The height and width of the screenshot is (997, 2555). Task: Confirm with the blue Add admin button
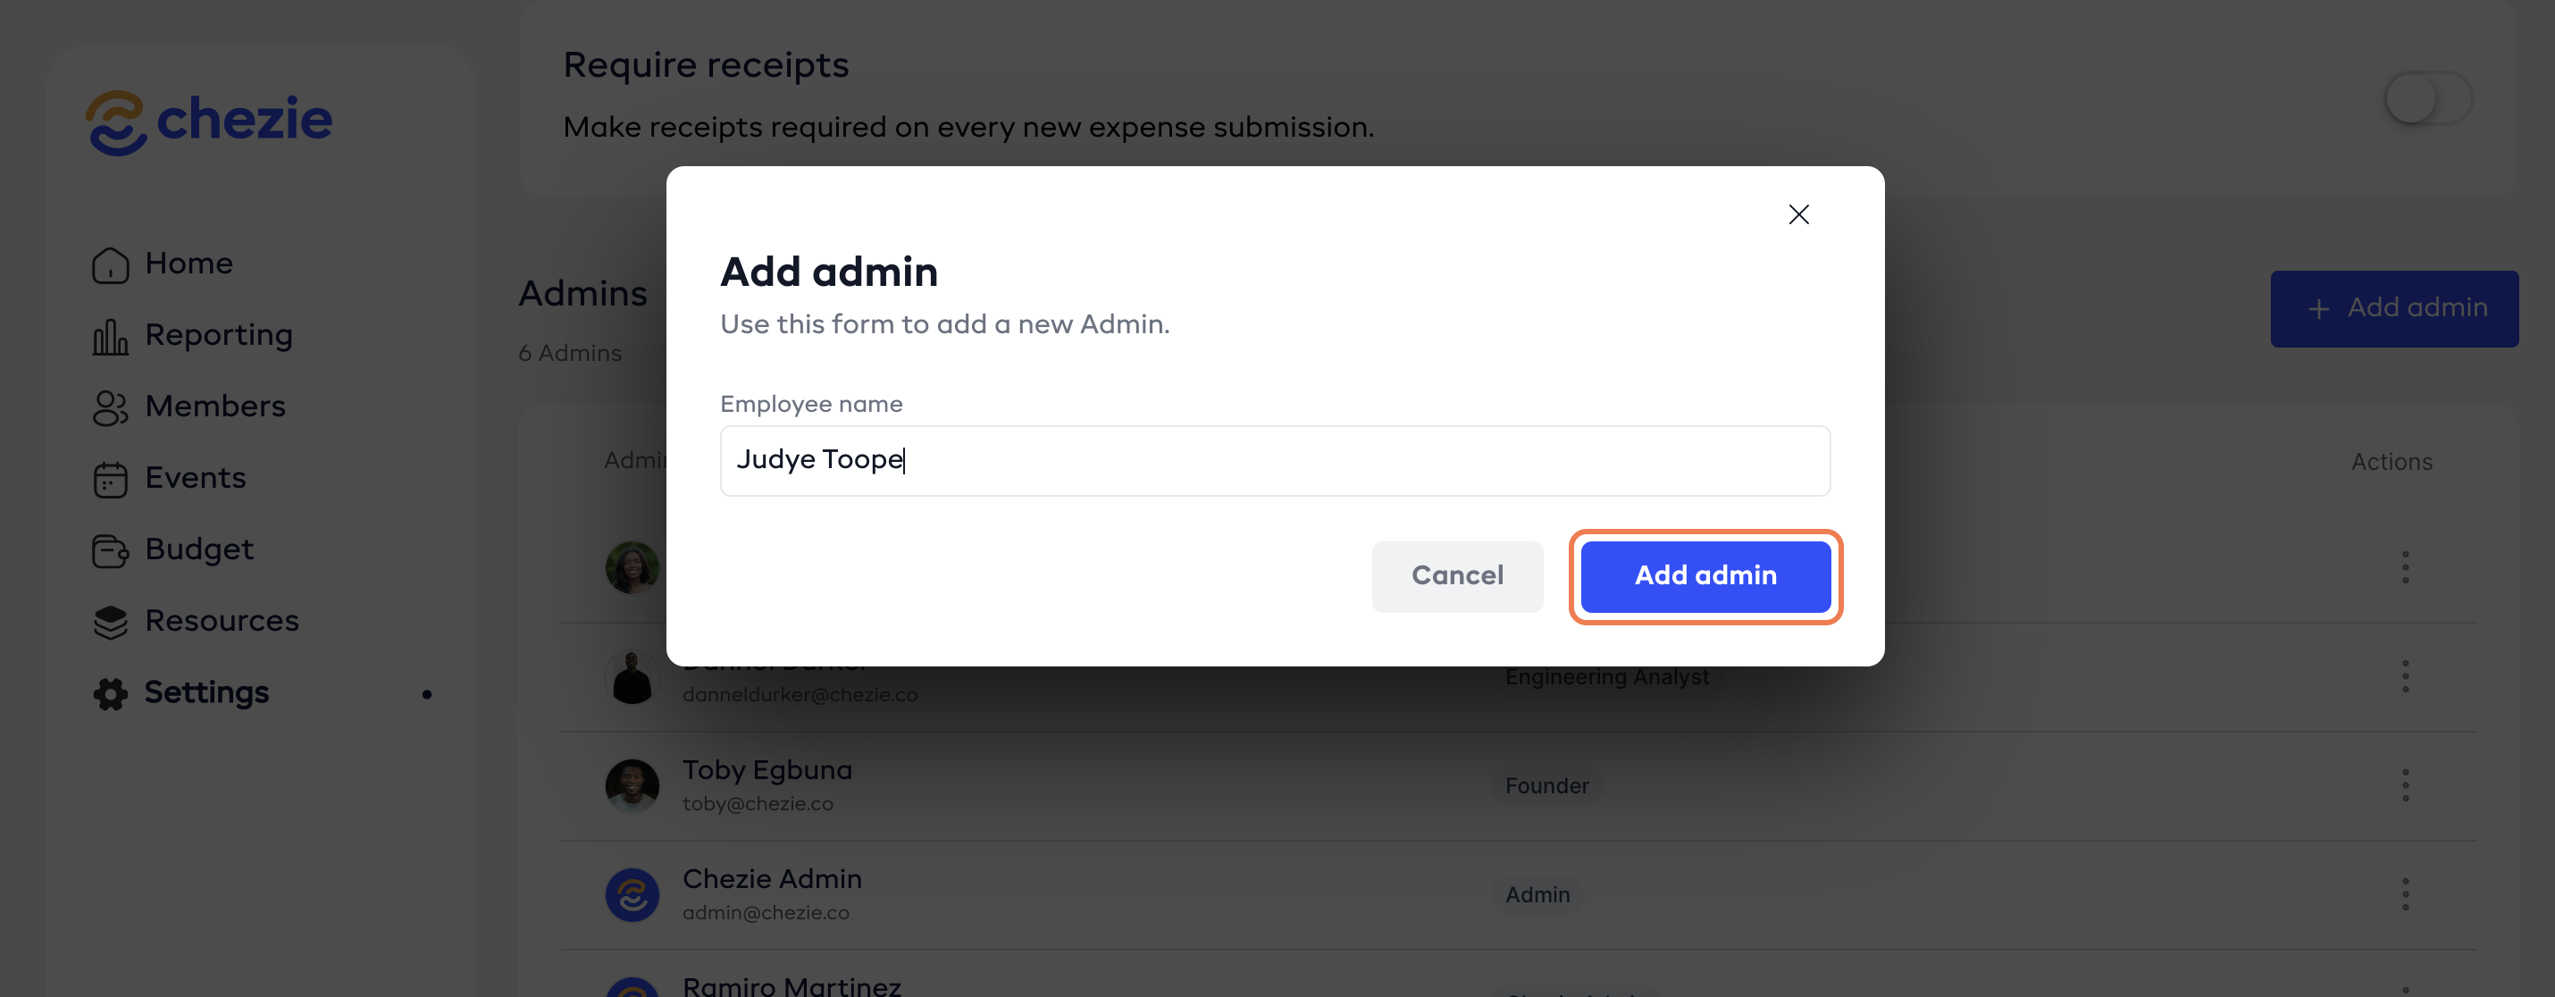(x=1705, y=576)
